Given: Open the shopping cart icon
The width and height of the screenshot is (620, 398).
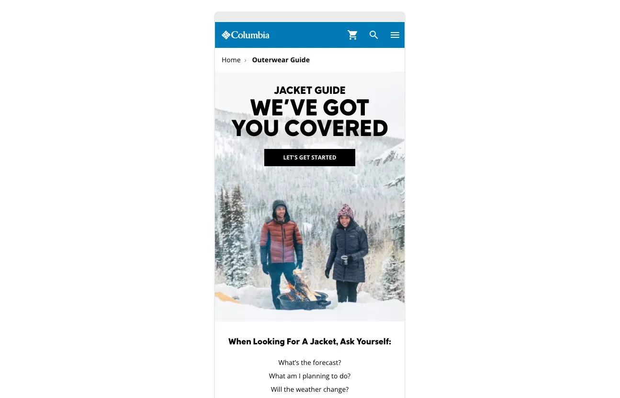Looking at the screenshot, I should click(x=353, y=35).
